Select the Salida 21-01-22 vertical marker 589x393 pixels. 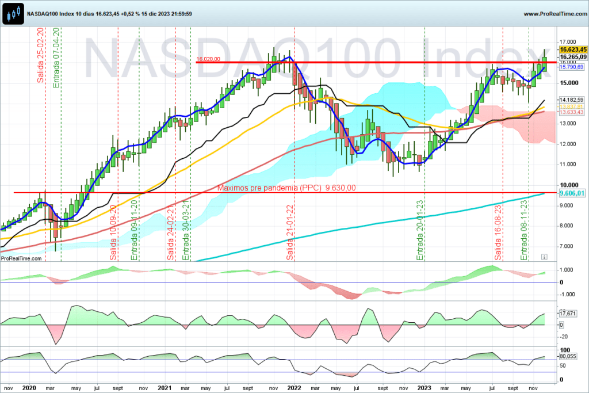pyautogui.click(x=290, y=233)
